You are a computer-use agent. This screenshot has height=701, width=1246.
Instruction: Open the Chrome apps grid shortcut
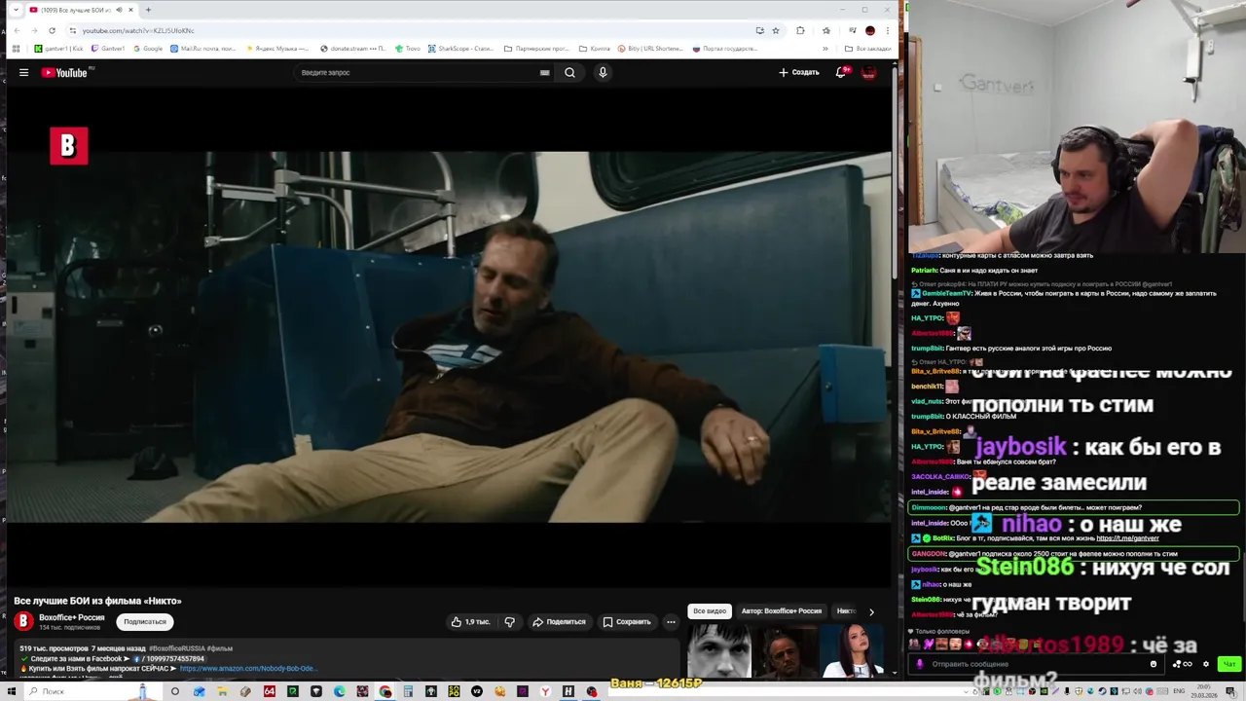point(17,49)
